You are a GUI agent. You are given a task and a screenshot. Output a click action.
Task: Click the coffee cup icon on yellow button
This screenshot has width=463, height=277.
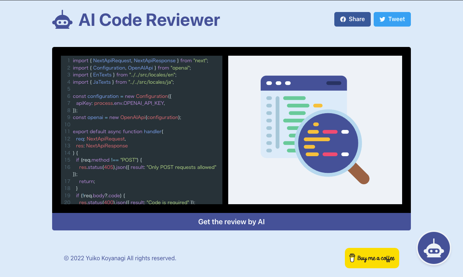click(351, 258)
